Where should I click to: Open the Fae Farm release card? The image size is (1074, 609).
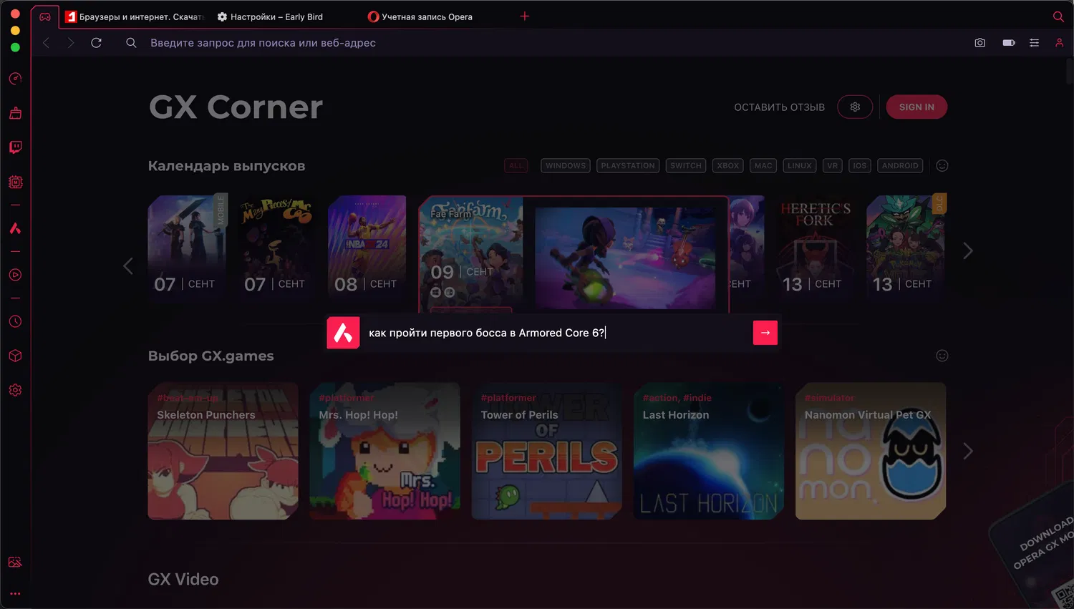(x=574, y=254)
